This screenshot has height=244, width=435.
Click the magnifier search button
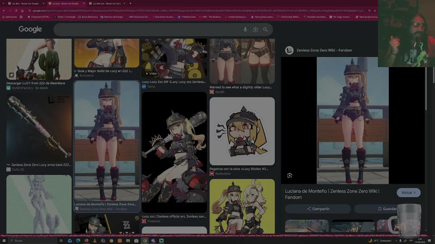265,30
